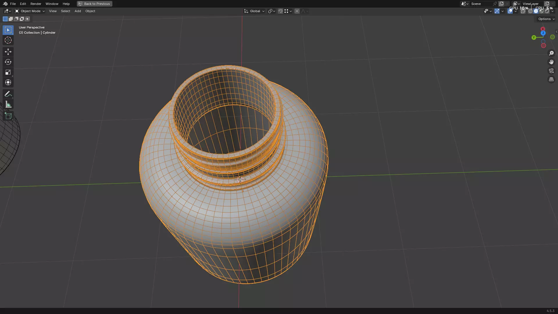Select the Annotate pencil tool
The width and height of the screenshot is (558, 314).
click(x=8, y=94)
